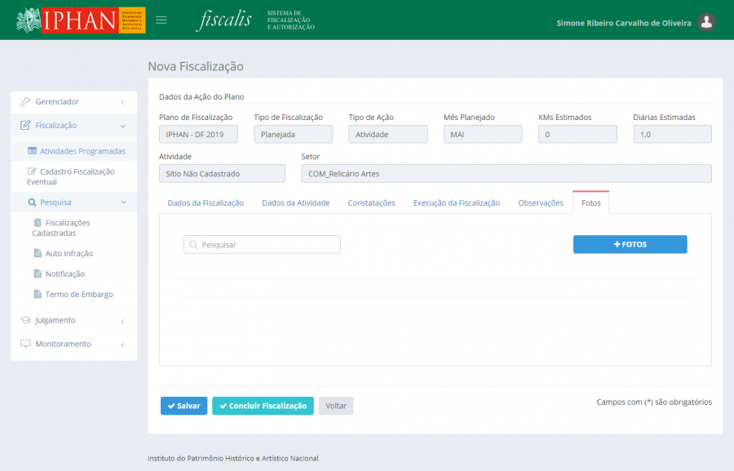Open Auto Infração in sidebar
734x471 pixels.
click(x=69, y=254)
